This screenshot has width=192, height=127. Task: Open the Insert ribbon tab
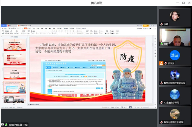29,28
